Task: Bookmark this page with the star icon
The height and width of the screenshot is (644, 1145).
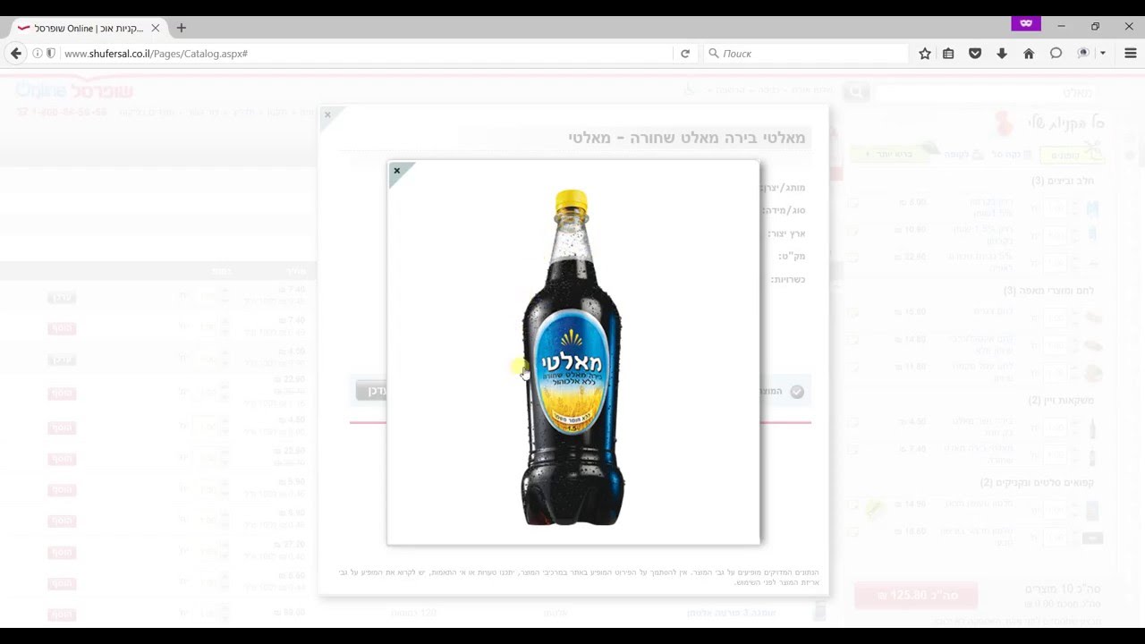Action: tap(925, 54)
